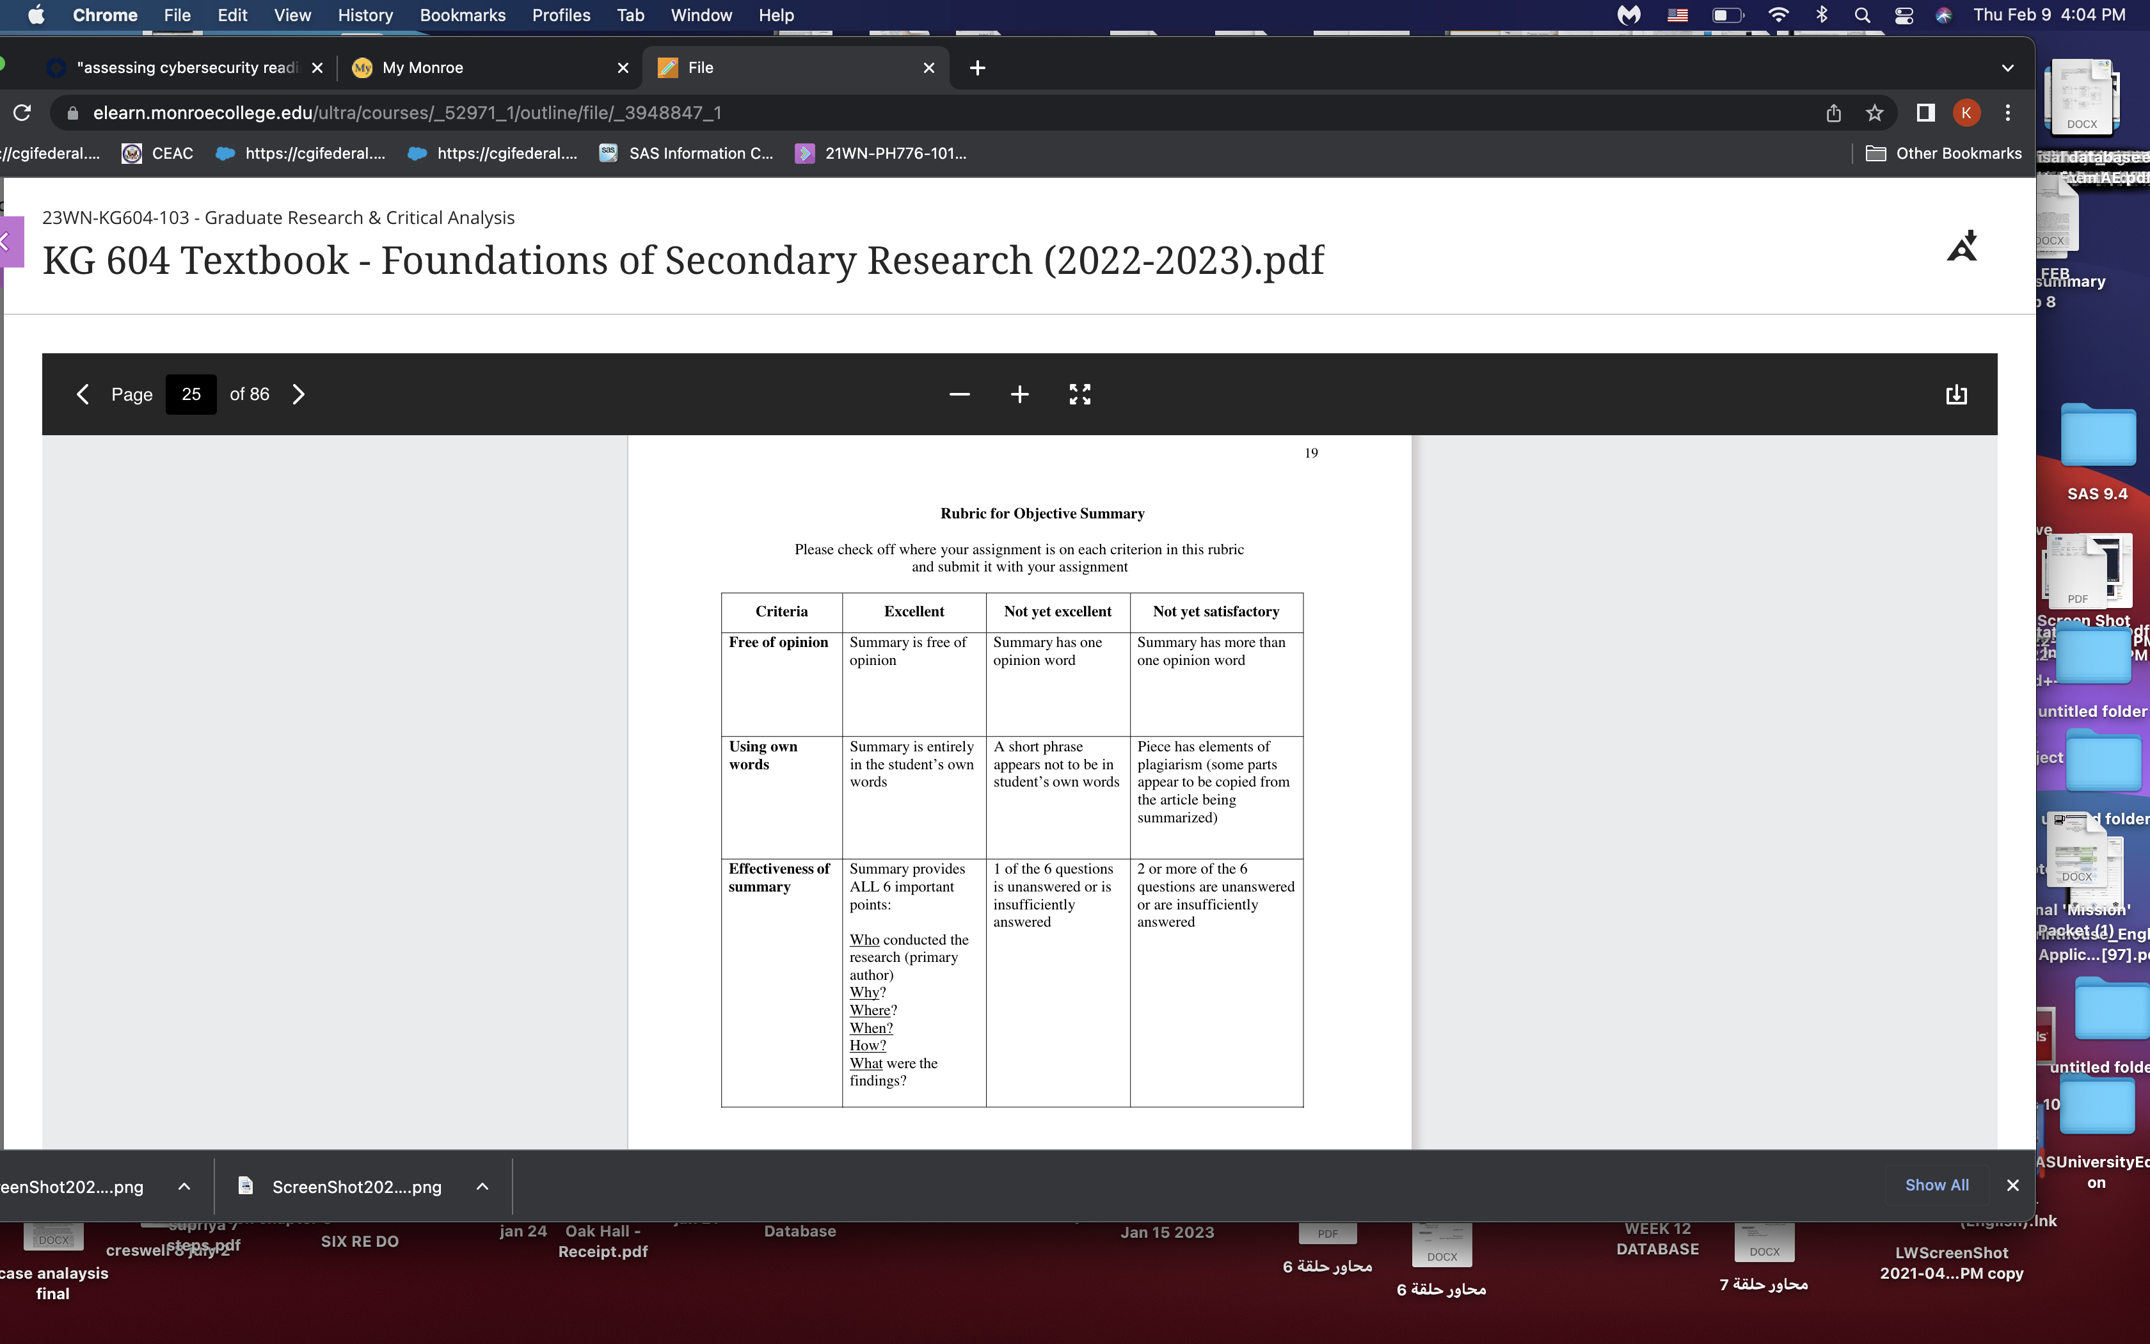Expand options for ScreenShot202....png download
The height and width of the screenshot is (1344, 2150).
[482, 1187]
